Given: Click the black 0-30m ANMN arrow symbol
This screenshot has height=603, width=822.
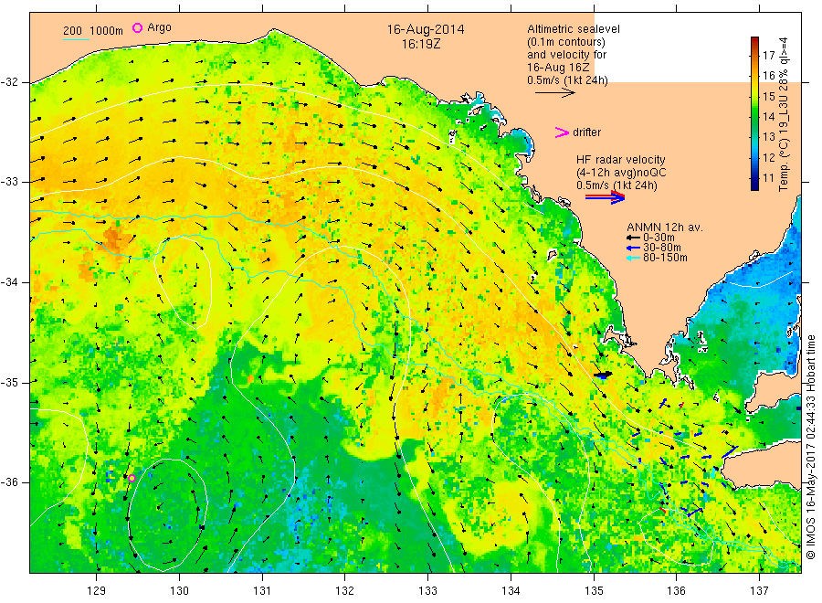Looking at the screenshot, I should point(633,238).
